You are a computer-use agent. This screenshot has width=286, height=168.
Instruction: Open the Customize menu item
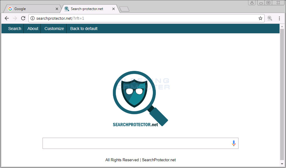coord(54,29)
